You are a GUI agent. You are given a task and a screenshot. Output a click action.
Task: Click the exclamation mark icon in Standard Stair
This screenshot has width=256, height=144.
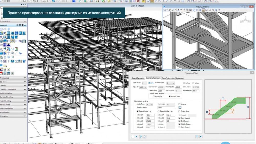197,136
